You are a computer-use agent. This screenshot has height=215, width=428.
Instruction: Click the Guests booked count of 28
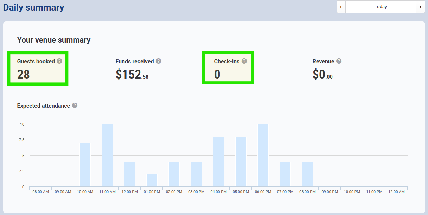[24, 74]
